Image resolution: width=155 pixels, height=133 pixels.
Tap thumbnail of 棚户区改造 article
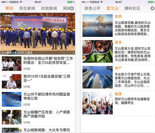coord(12,117)
